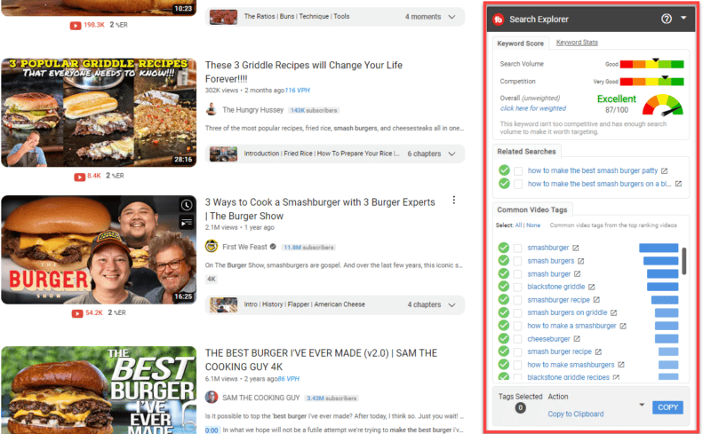Tick the smash burger recipe tag checkbox
Viewport: 711px width, 434px height.
(517, 351)
